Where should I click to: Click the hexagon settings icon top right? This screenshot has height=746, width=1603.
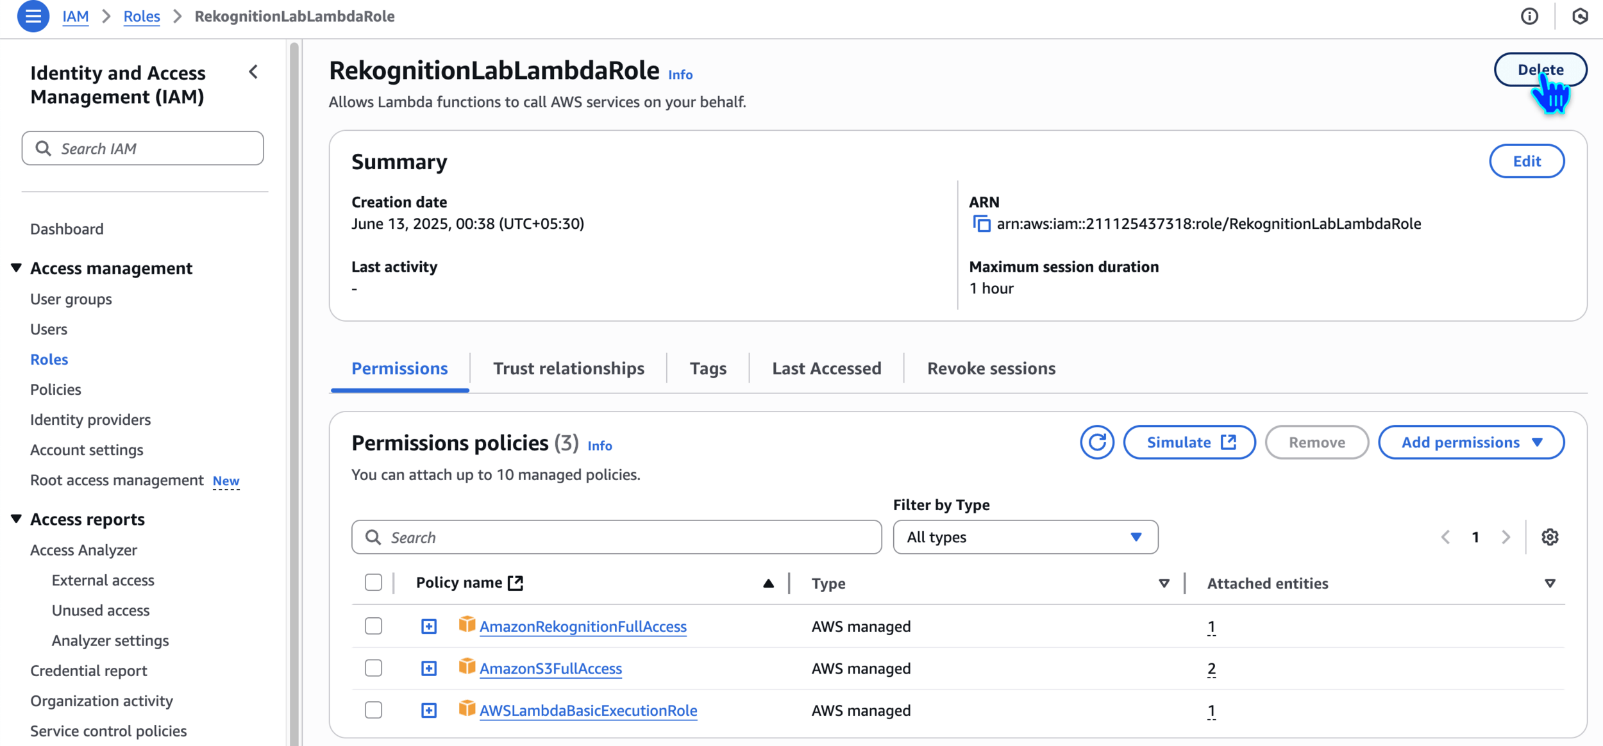coord(1580,16)
